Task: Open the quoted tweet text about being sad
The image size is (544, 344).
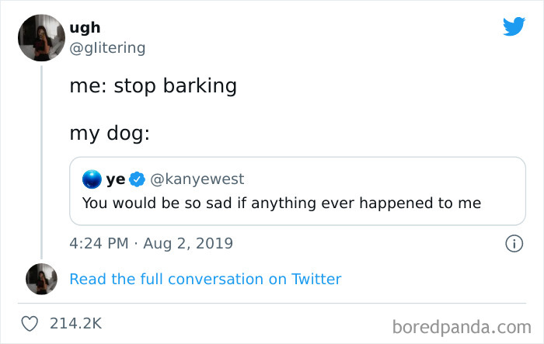Action: coord(281,203)
